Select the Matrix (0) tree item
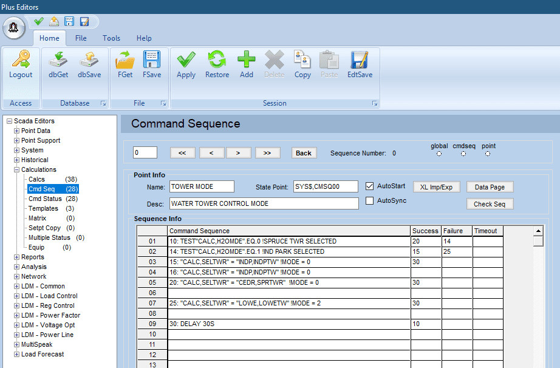This screenshot has width=560, height=368. 52,218
